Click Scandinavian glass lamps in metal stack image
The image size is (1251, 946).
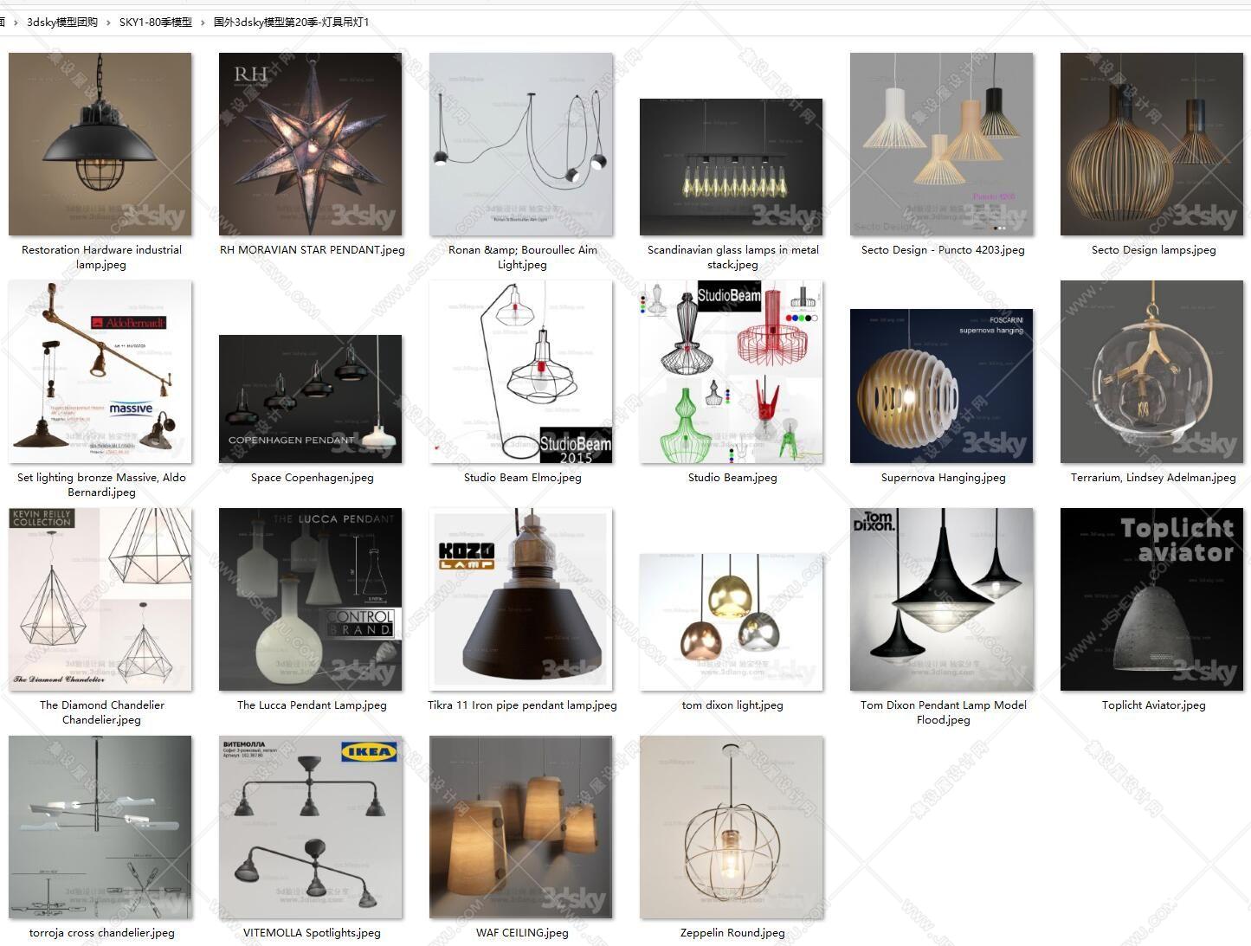[732, 167]
